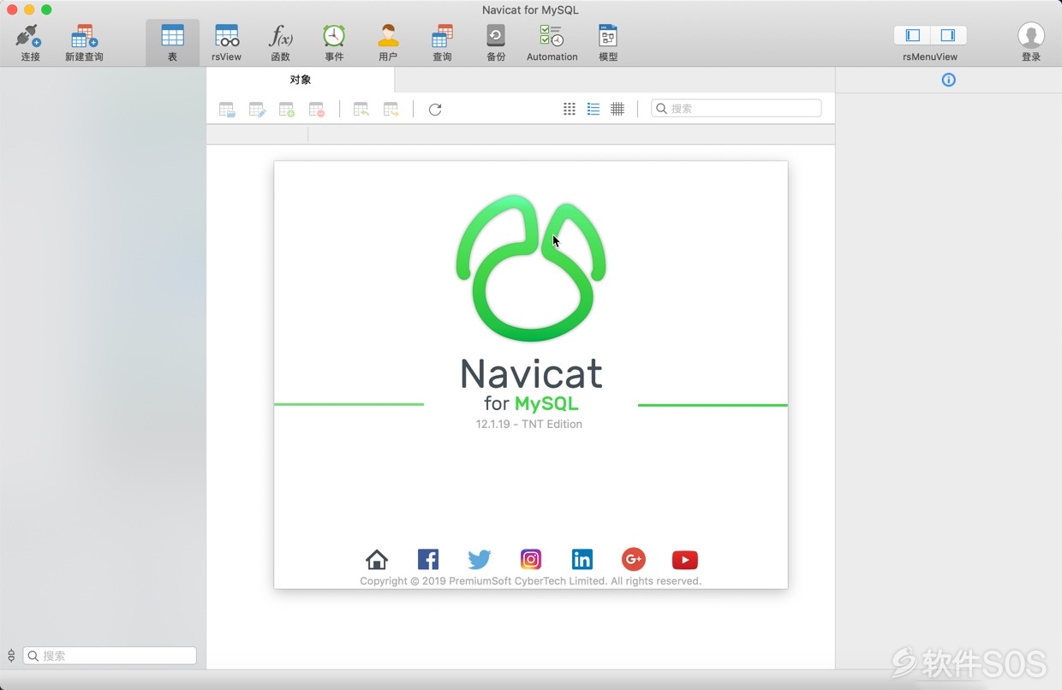Select the 函数 (Function) toolbar icon
The width and height of the screenshot is (1062, 690).
point(280,36)
